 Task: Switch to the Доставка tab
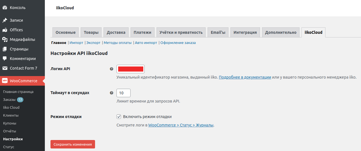tap(116, 32)
